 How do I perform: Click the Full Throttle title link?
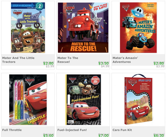click(x=12, y=130)
